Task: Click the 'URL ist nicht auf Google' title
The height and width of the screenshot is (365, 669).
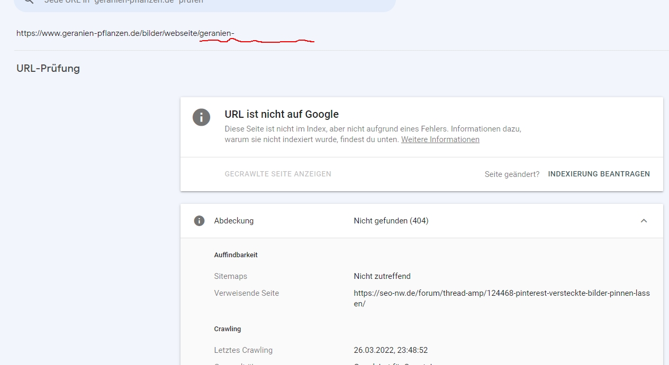Action: coord(281,114)
